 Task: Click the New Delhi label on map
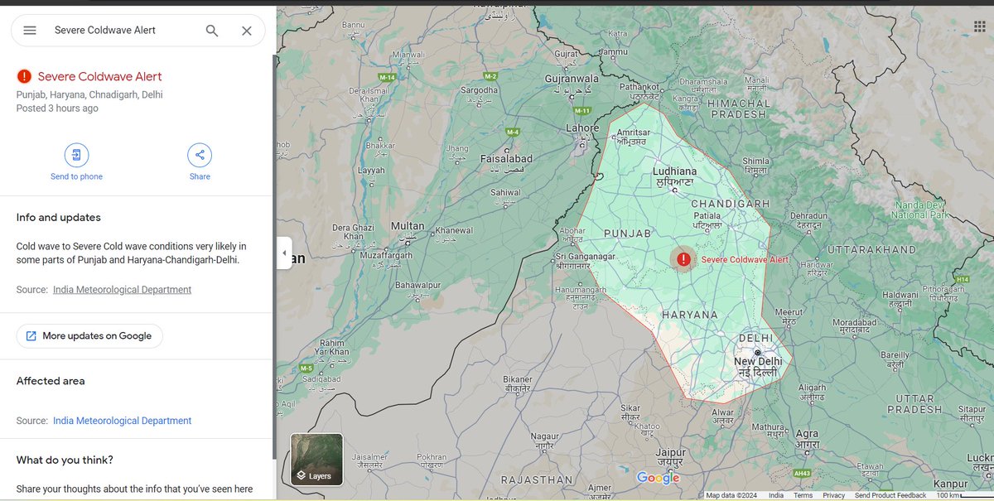757,362
